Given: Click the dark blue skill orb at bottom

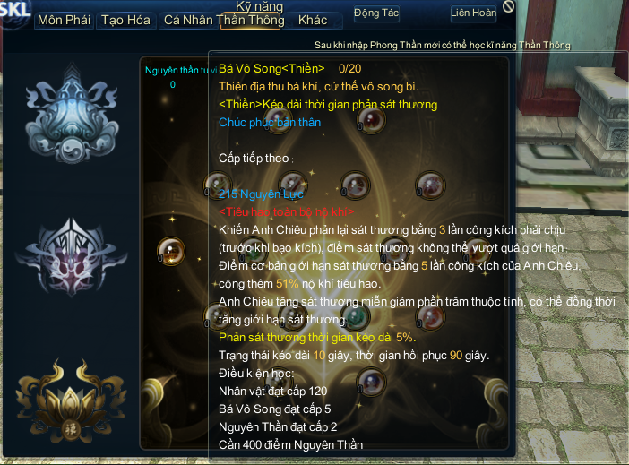Looking at the screenshot, I should [x=372, y=382].
